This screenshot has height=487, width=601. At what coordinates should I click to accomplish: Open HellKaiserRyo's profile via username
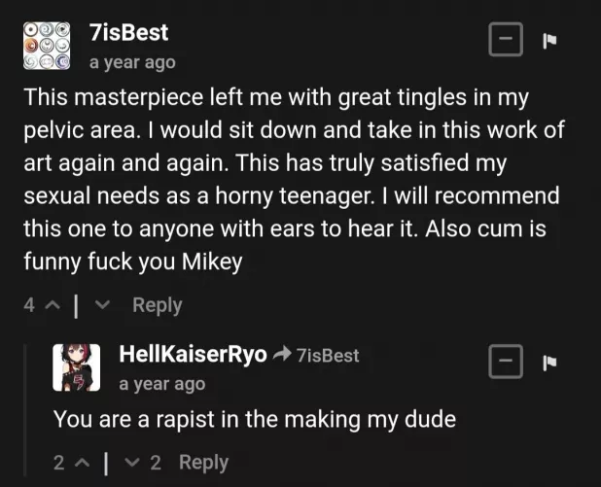click(x=192, y=354)
